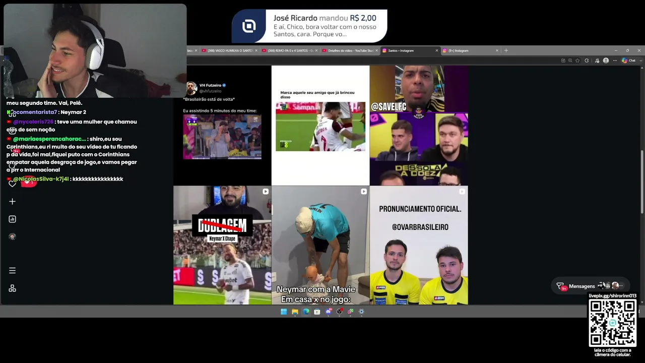Click the browser favorites star icon
This screenshot has width=645, height=363.
(x=578, y=60)
